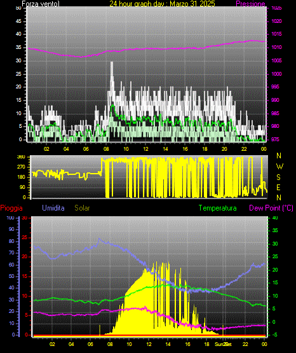Click pressure axis value "1015"

tap(276, 34)
